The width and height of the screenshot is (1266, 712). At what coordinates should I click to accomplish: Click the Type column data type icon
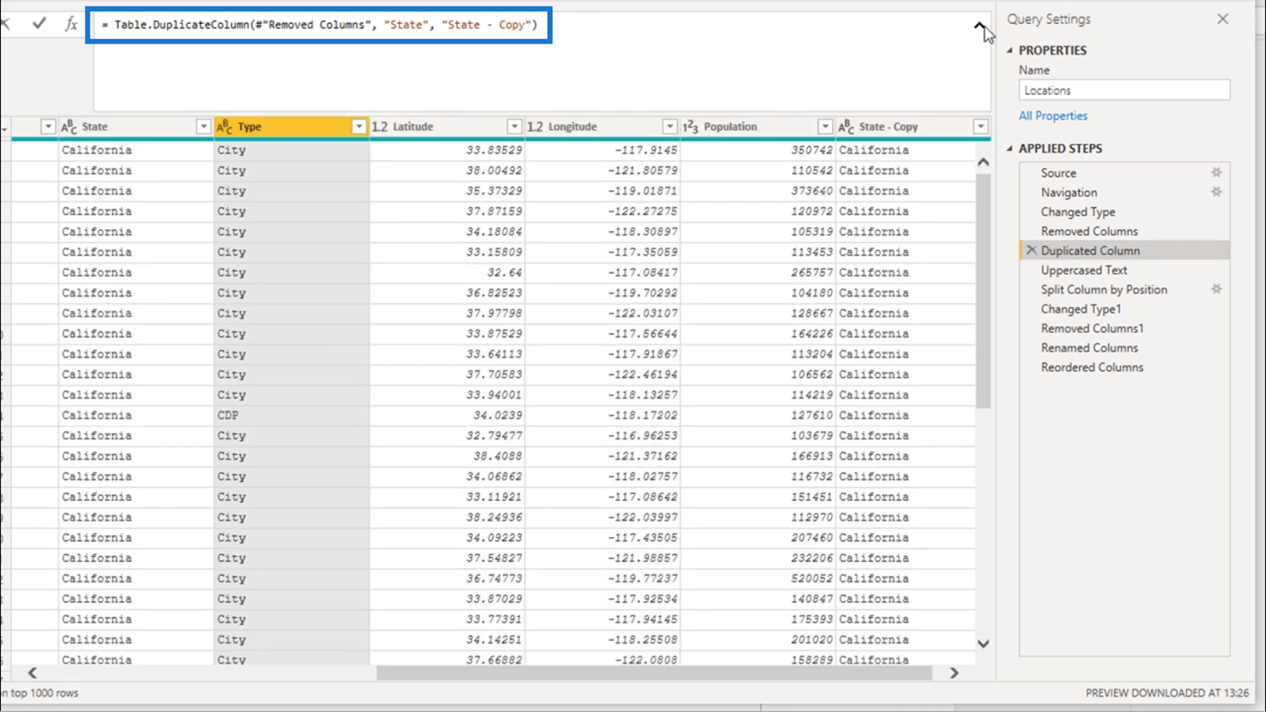tap(225, 127)
